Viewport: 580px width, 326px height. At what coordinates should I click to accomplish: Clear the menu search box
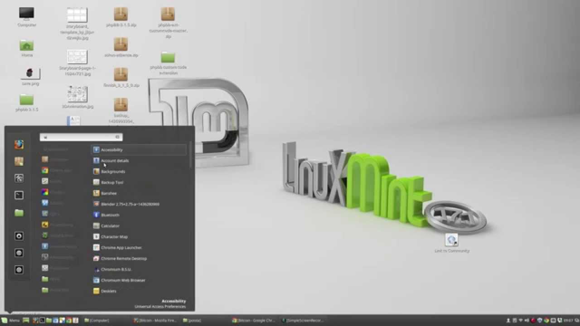[x=117, y=137]
